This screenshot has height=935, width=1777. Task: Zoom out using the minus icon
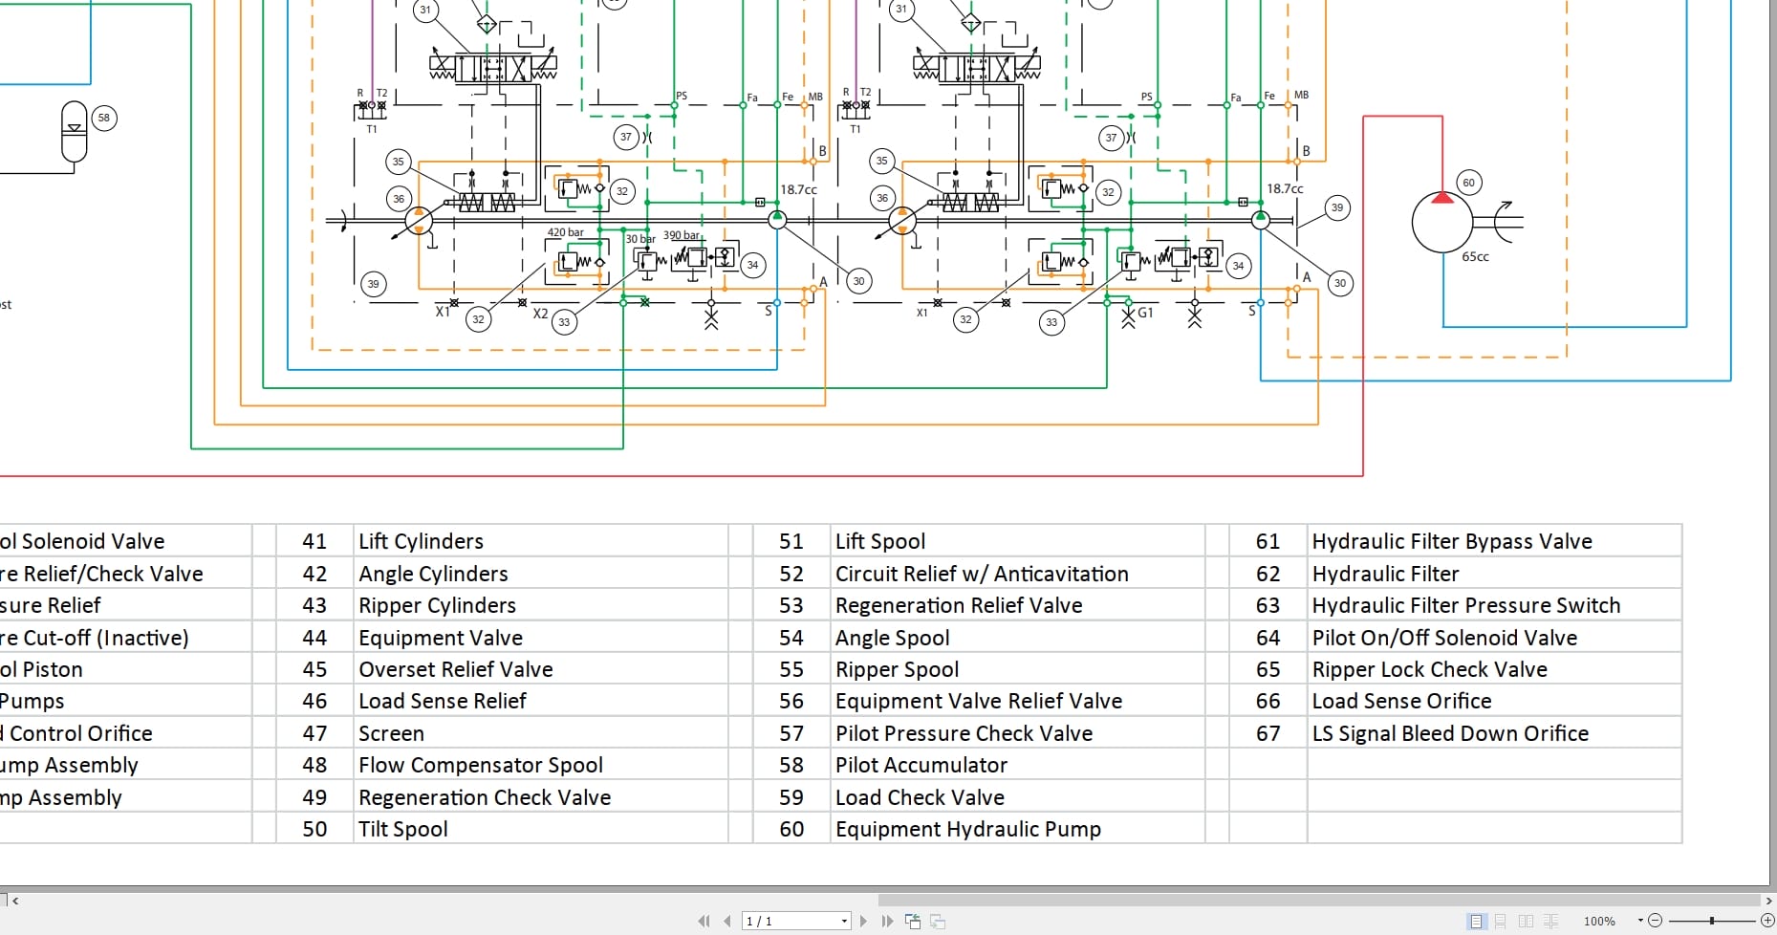pyautogui.click(x=1656, y=922)
